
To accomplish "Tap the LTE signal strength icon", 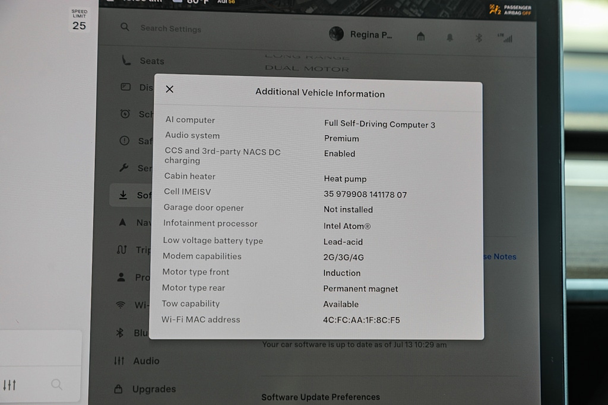I will [506, 38].
